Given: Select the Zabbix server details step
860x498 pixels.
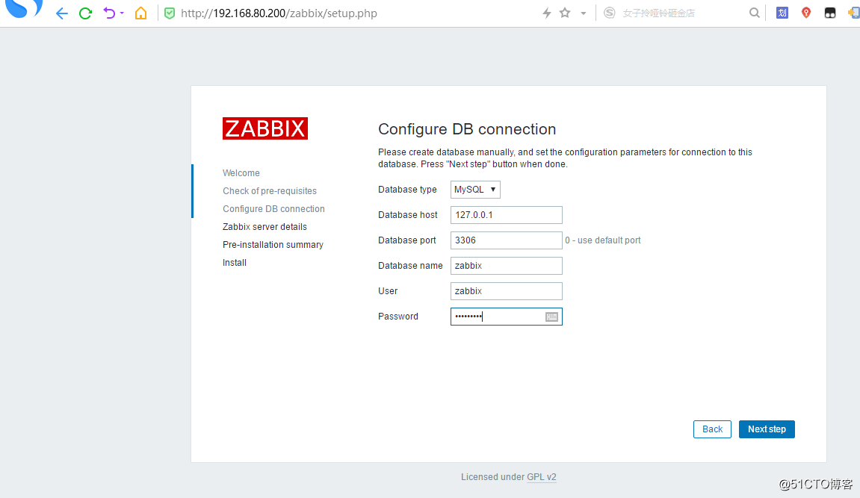Looking at the screenshot, I should 265,226.
